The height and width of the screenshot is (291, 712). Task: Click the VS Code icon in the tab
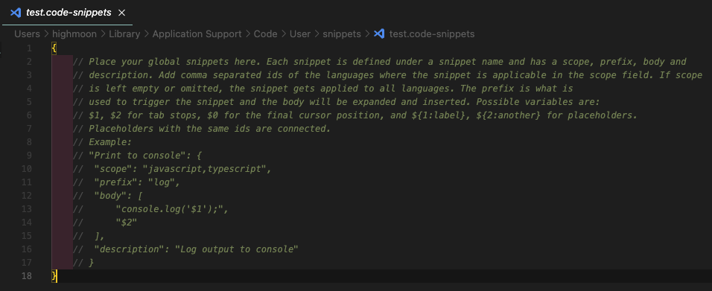point(16,13)
